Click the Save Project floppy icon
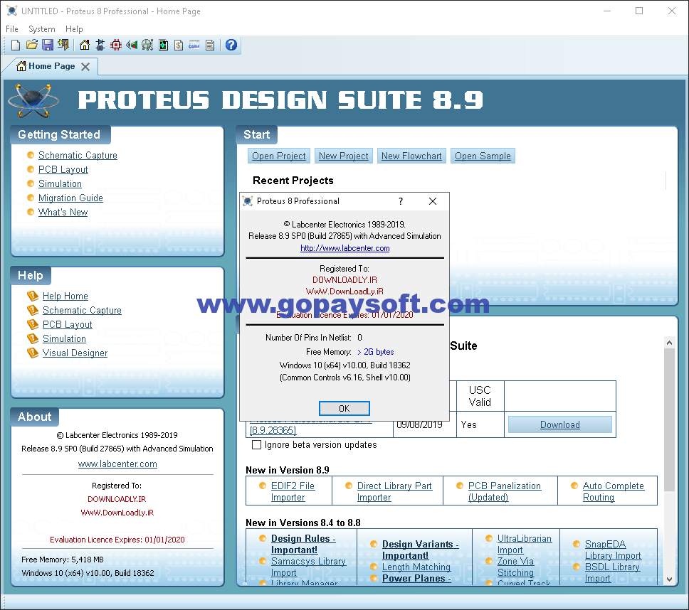Viewport: 689px width, 610px height. point(48,45)
